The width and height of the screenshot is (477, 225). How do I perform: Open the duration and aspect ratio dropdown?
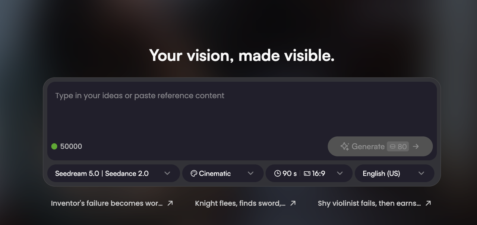[x=309, y=173]
